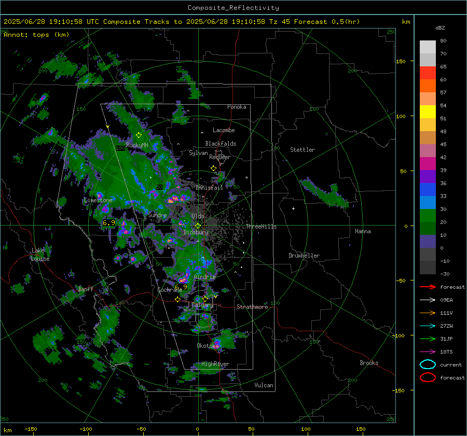467x436 pixels.
Task: Click the Limestone label
Action: pos(98,200)
